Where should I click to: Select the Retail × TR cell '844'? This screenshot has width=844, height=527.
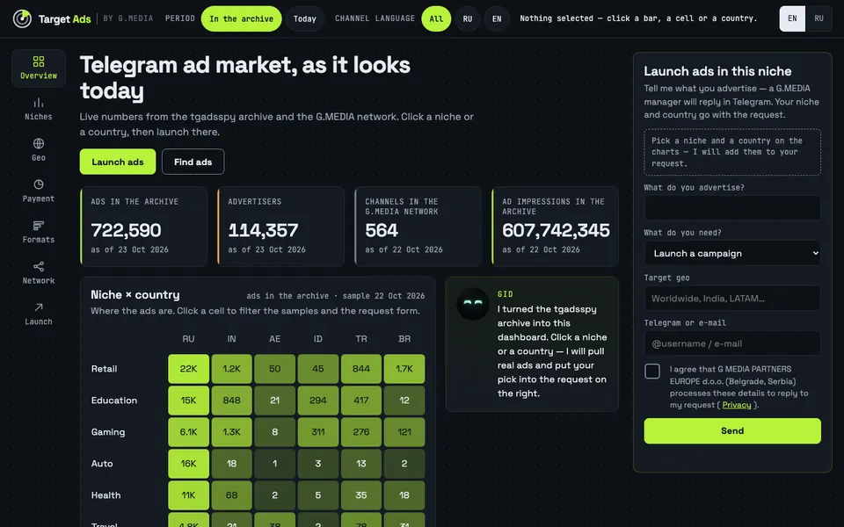pos(361,369)
